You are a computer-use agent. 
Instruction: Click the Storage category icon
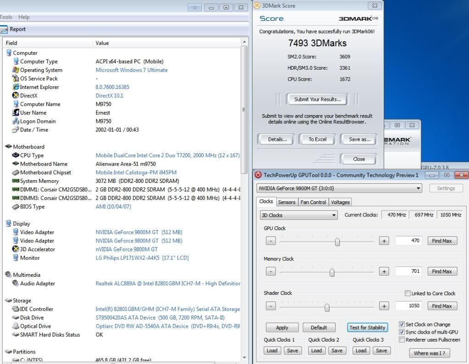point(8,300)
